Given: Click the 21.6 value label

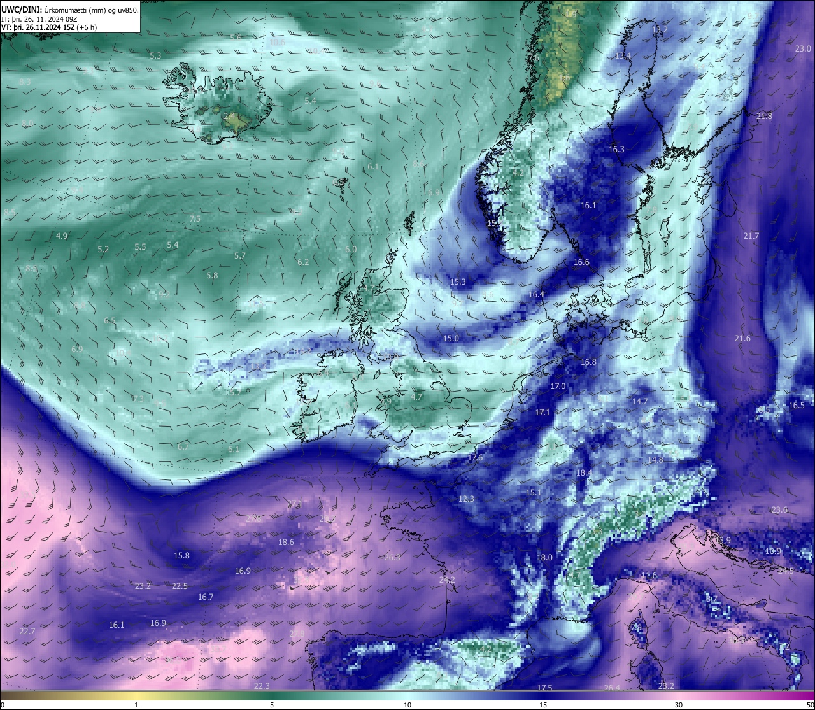Looking at the screenshot, I should click(742, 338).
